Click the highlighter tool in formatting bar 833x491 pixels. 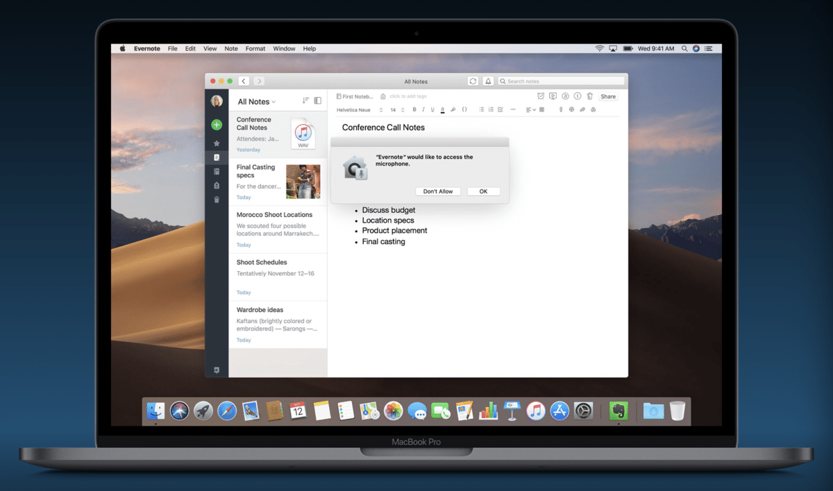coord(453,110)
